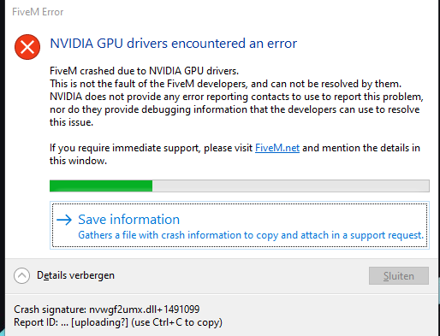Click the empty gray part of progress bar

[290, 186]
